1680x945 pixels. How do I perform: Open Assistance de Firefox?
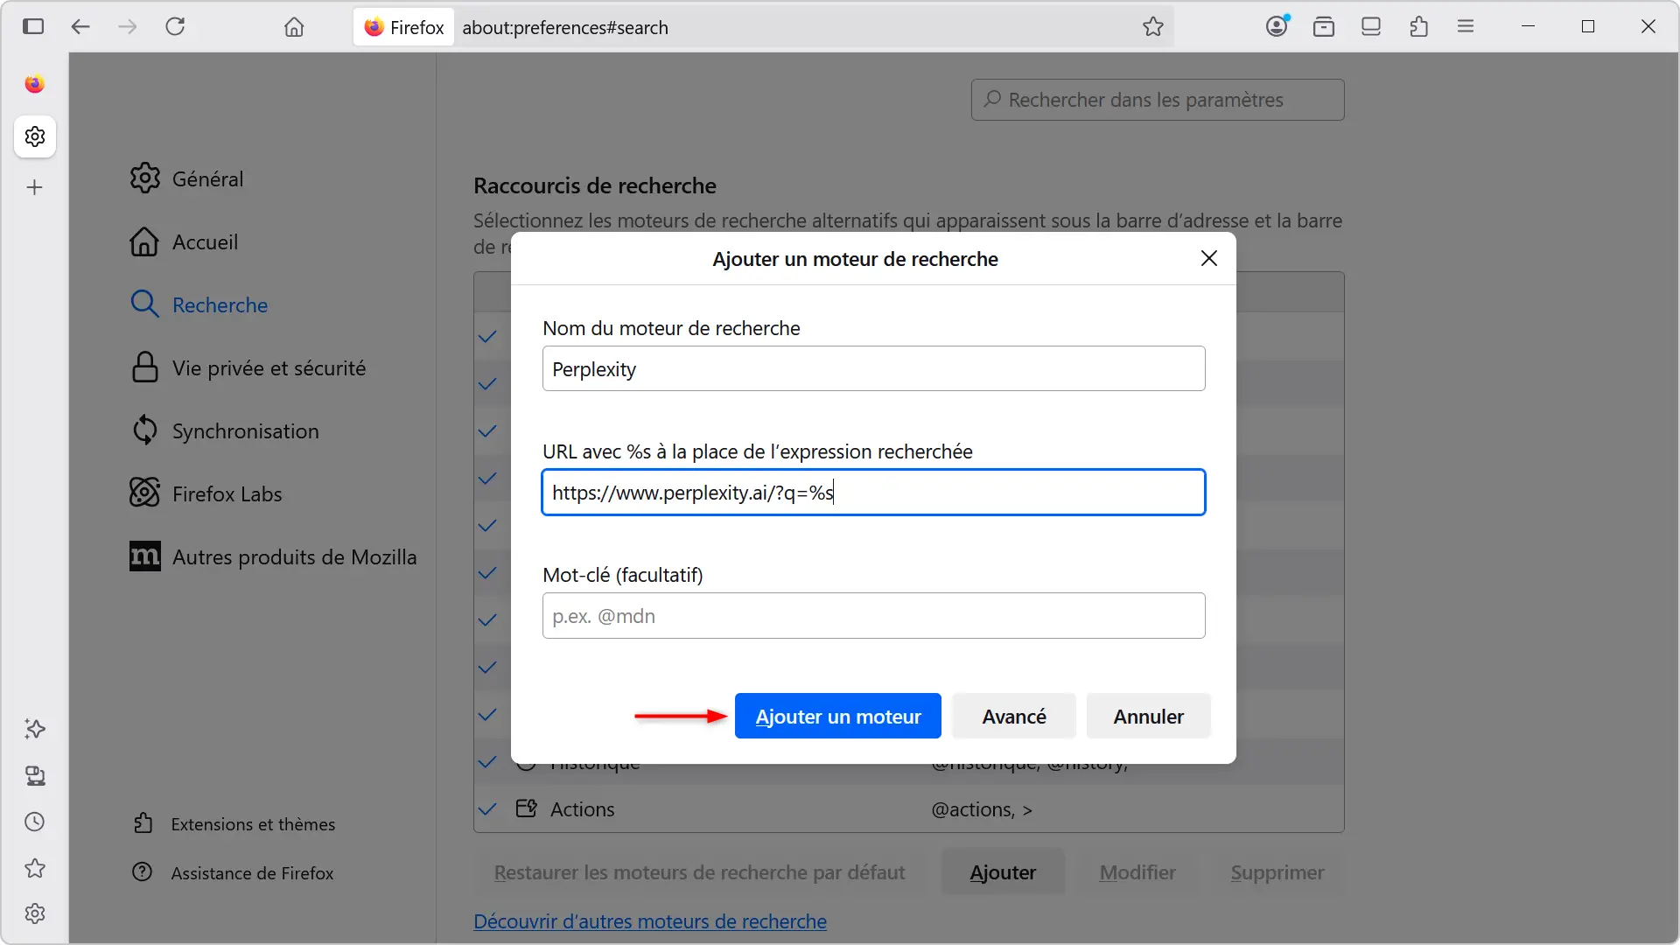click(x=233, y=873)
